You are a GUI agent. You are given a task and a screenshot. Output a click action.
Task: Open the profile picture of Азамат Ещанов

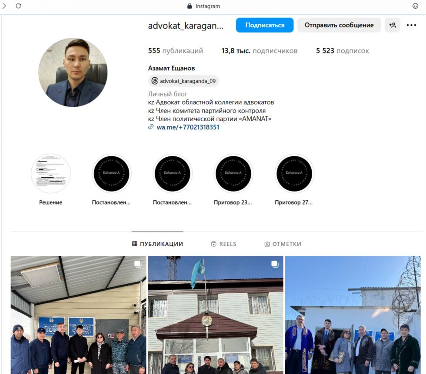click(73, 72)
